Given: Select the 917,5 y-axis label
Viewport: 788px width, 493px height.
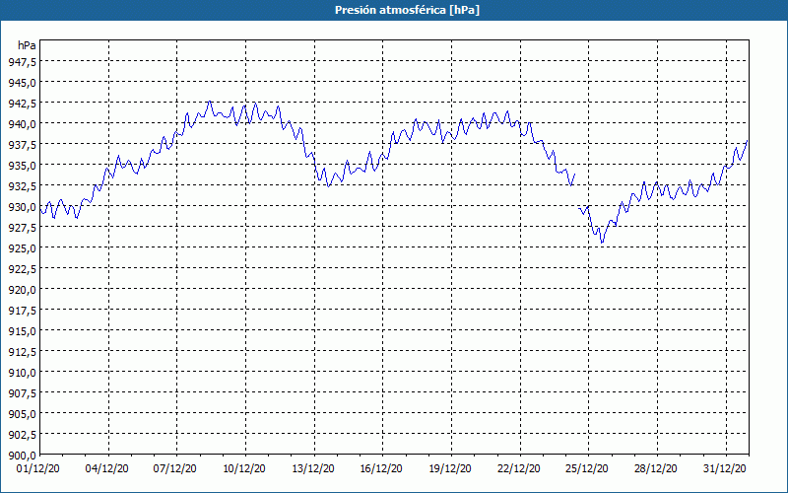Looking at the screenshot, I should 22,310.
